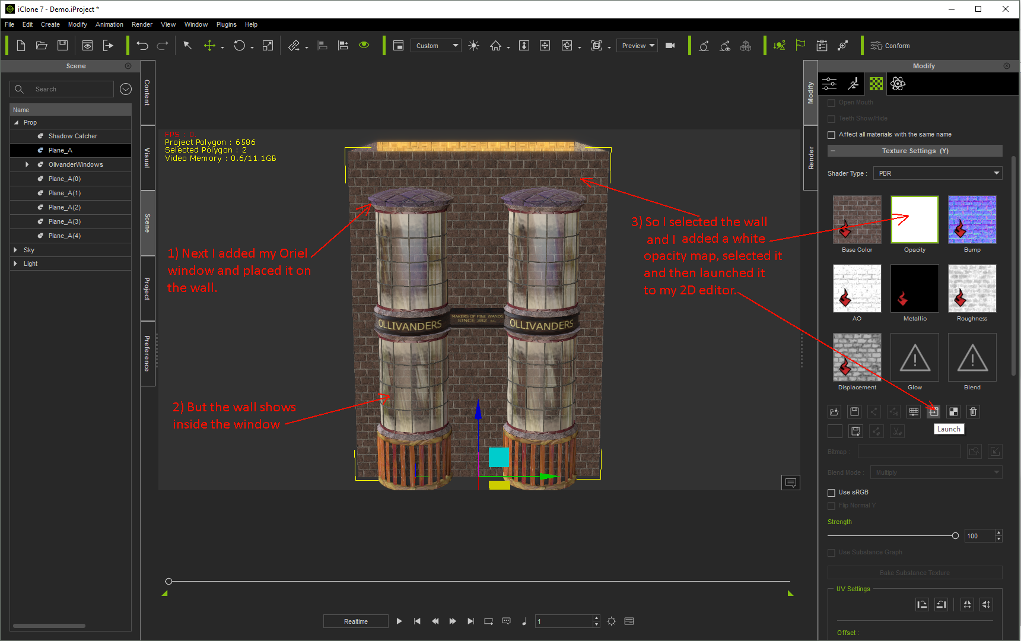The width and height of the screenshot is (1021, 641).
Task: Click Bake Substance Texture button
Action: point(915,573)
